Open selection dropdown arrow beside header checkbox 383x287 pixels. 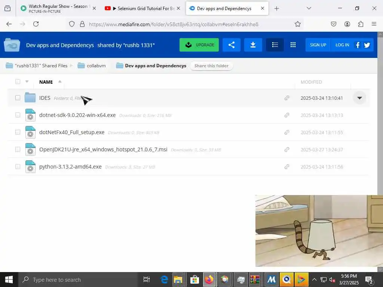click(27, 81)
